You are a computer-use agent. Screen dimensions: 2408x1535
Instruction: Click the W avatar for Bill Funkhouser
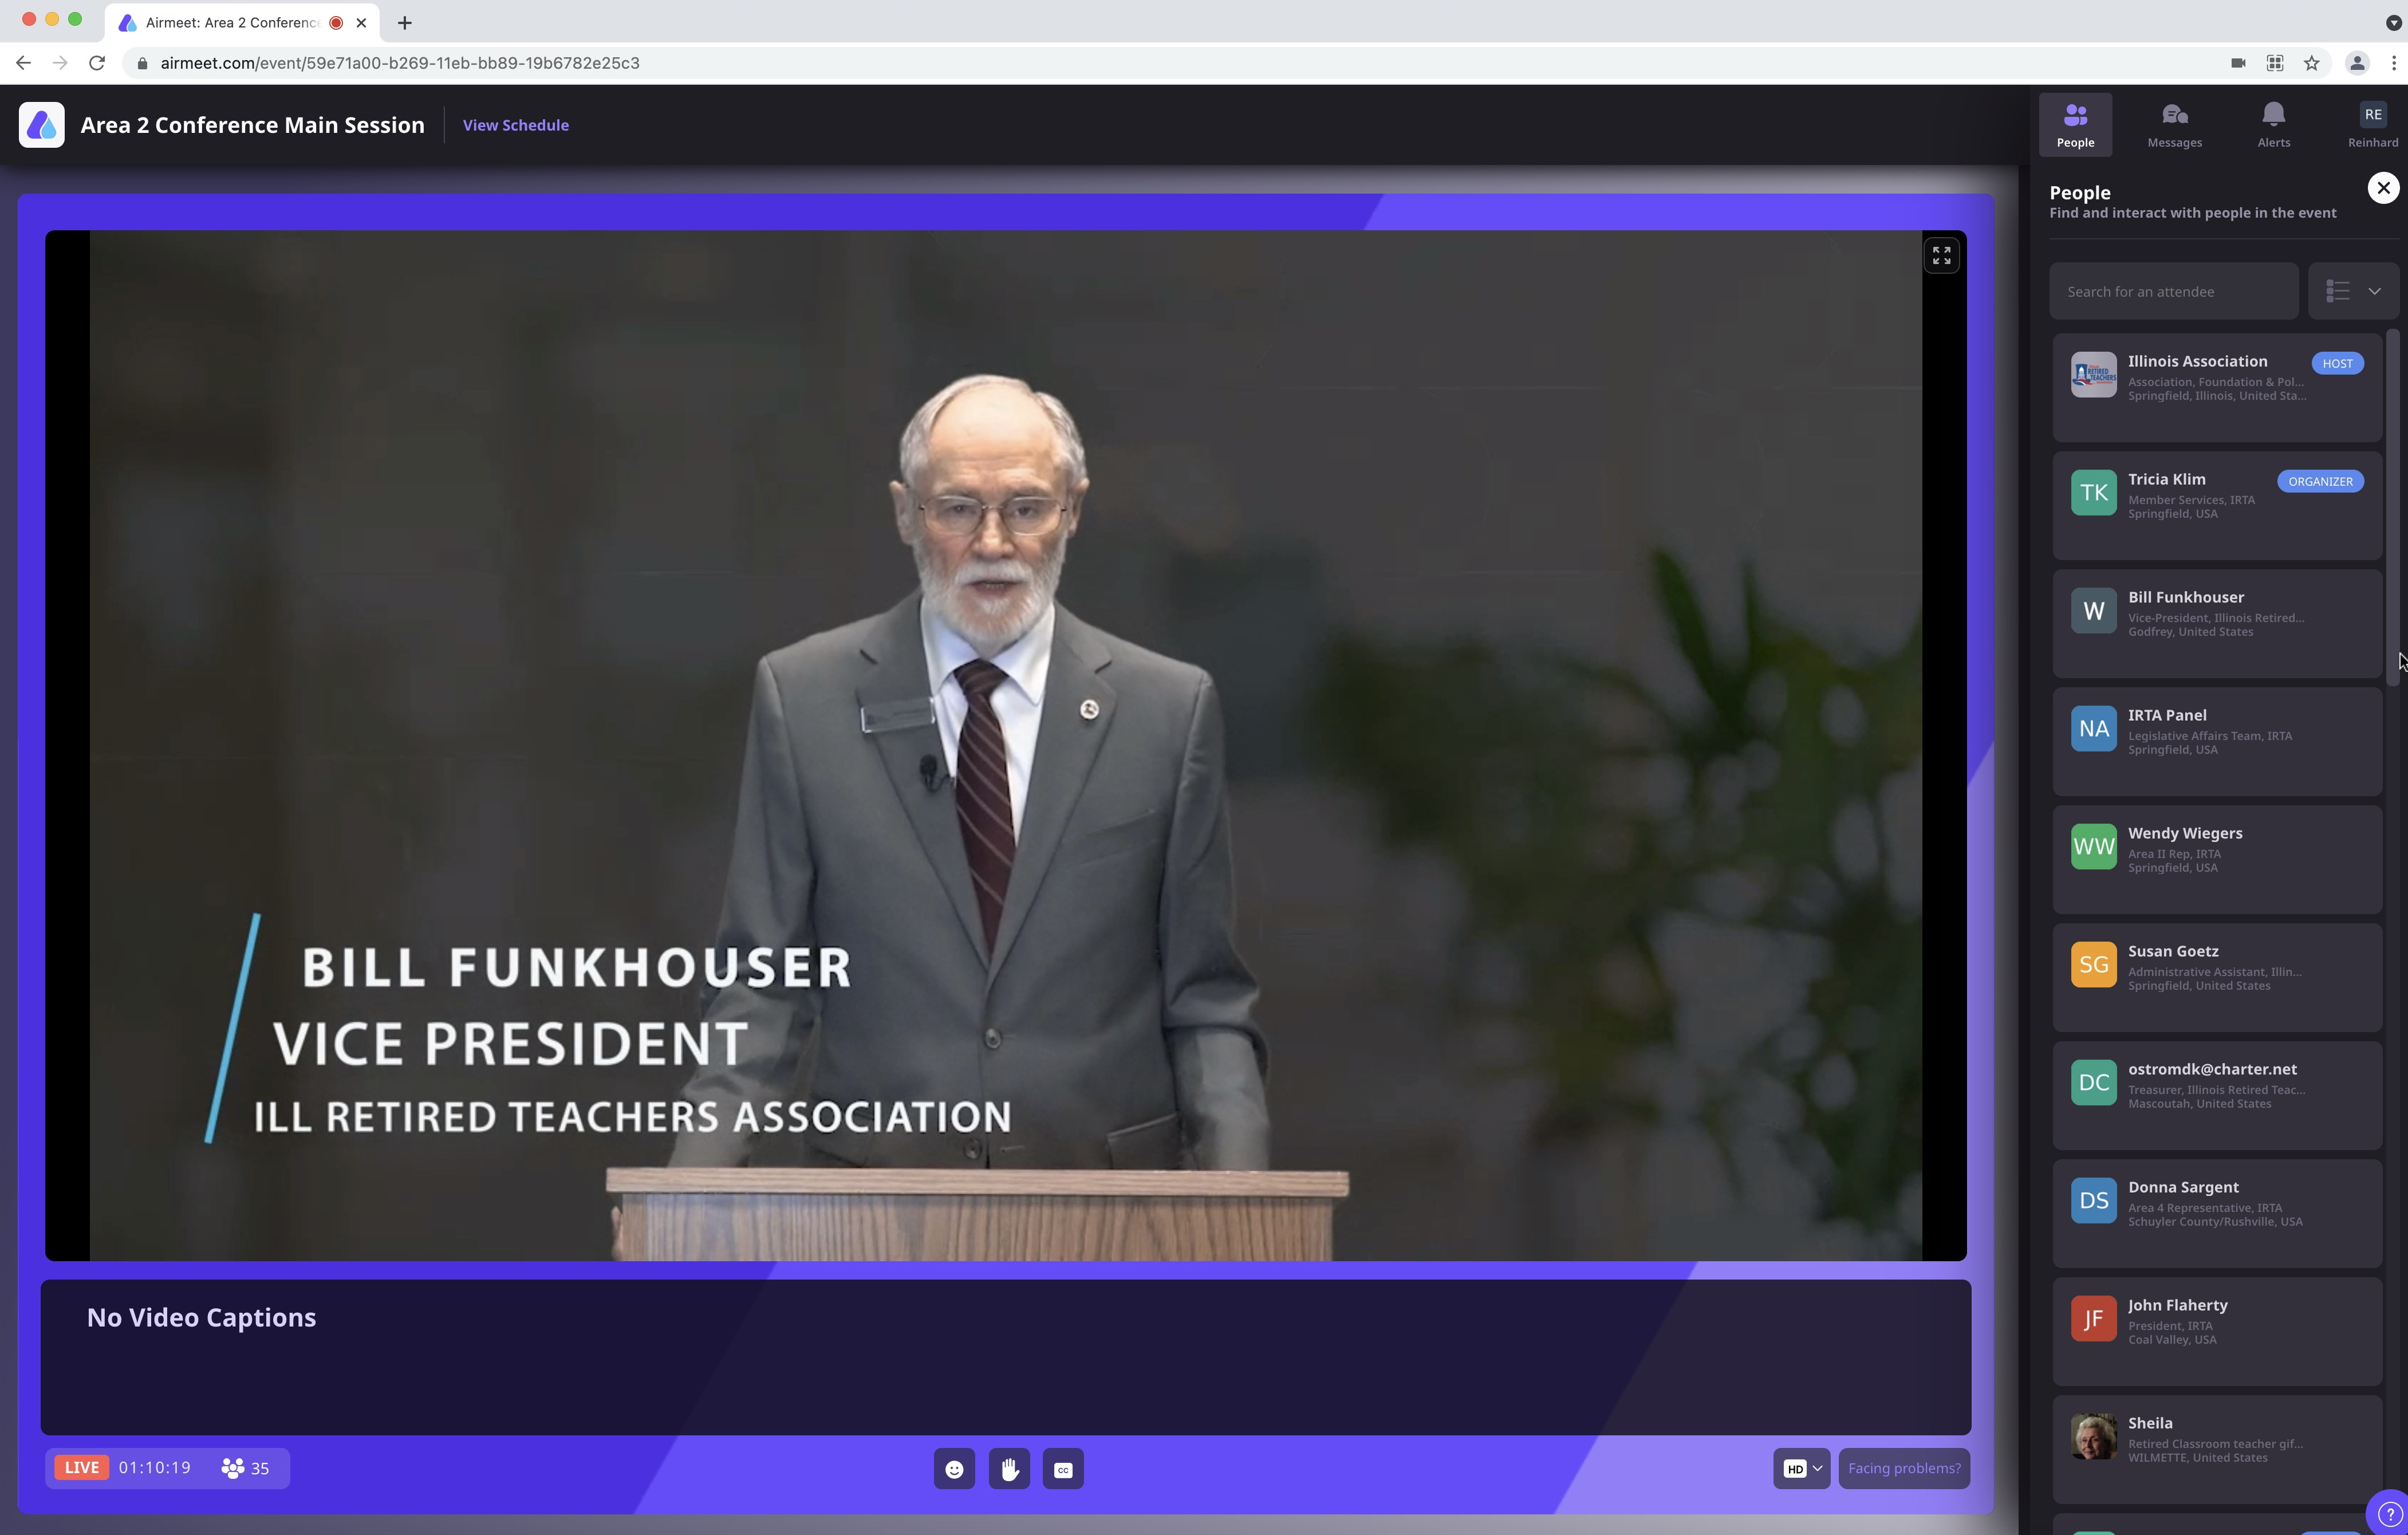pos(2093,611)
